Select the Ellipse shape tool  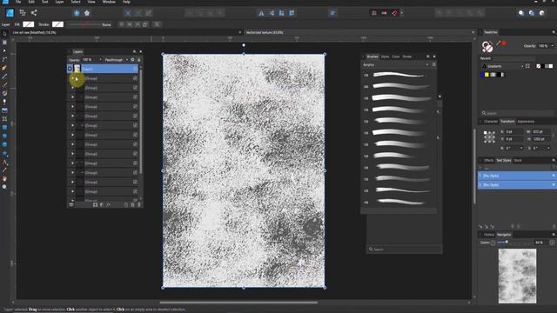tap(4, 136)
